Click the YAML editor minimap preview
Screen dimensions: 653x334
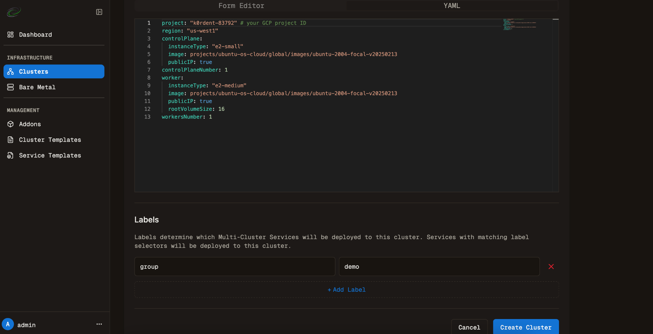[x=519, y=25]
